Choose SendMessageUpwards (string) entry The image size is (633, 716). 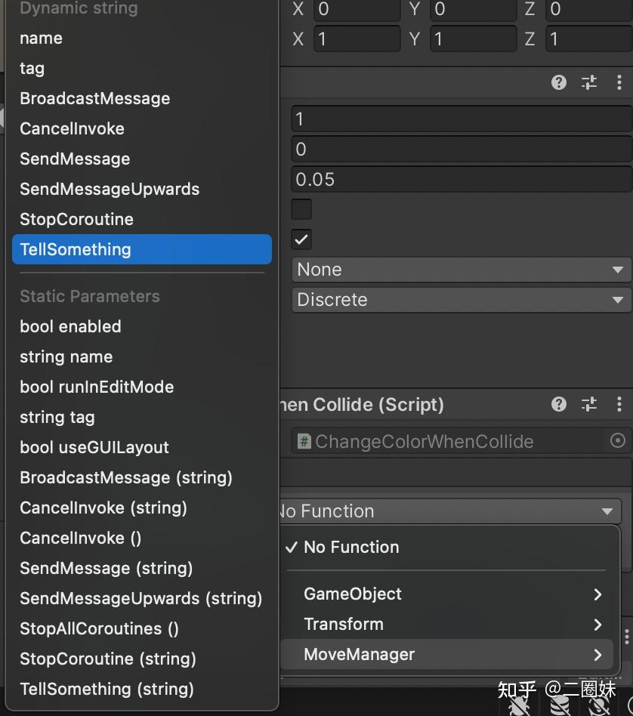tap(142, 599)
